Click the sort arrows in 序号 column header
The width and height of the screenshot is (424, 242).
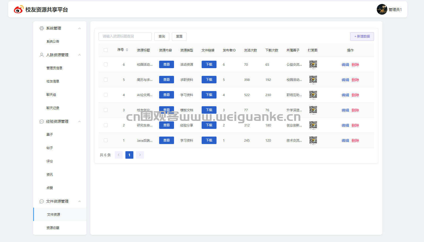127,50
